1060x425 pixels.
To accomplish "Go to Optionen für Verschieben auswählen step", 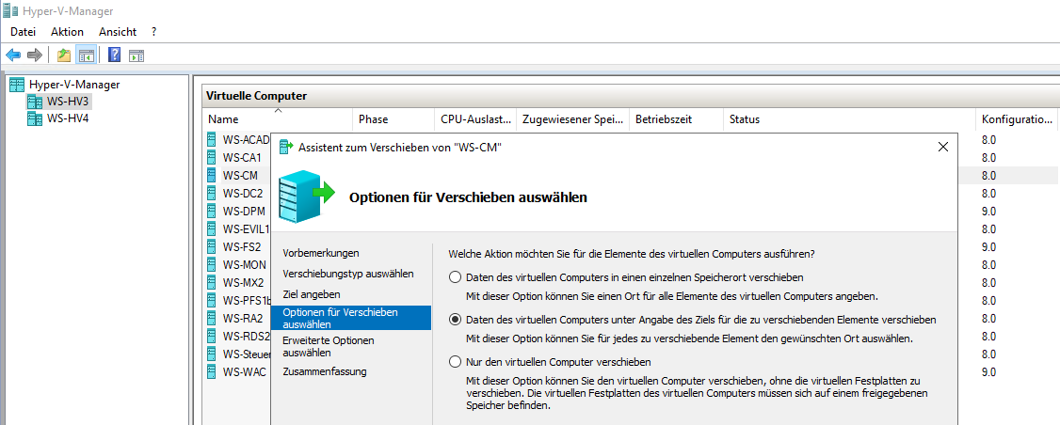I will pos(351,318).
